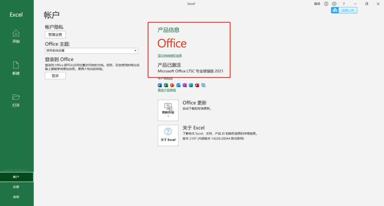Open the 新建 new workbook page

coord(16,68)
